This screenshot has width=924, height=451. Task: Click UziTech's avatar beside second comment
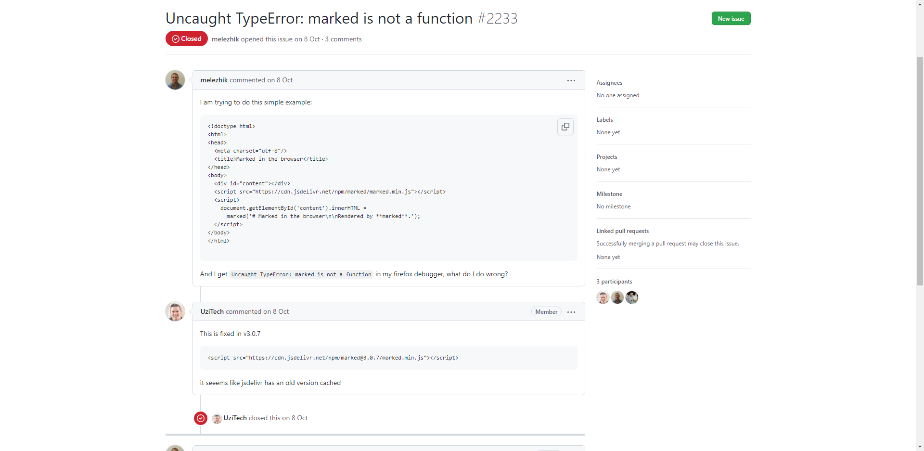coord(175,311)
